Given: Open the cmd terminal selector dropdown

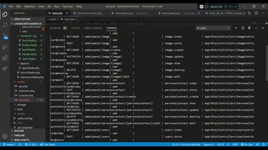Looking at the screenshot, I should tap(213, 28).
